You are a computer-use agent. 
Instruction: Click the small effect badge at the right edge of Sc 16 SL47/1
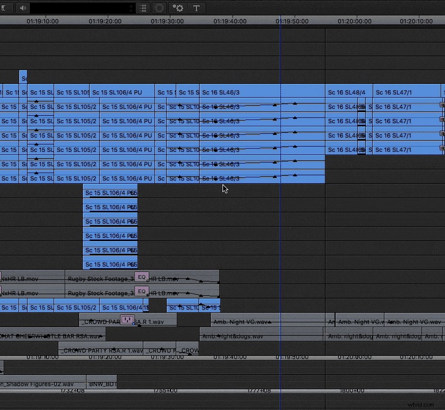[441, 105]
